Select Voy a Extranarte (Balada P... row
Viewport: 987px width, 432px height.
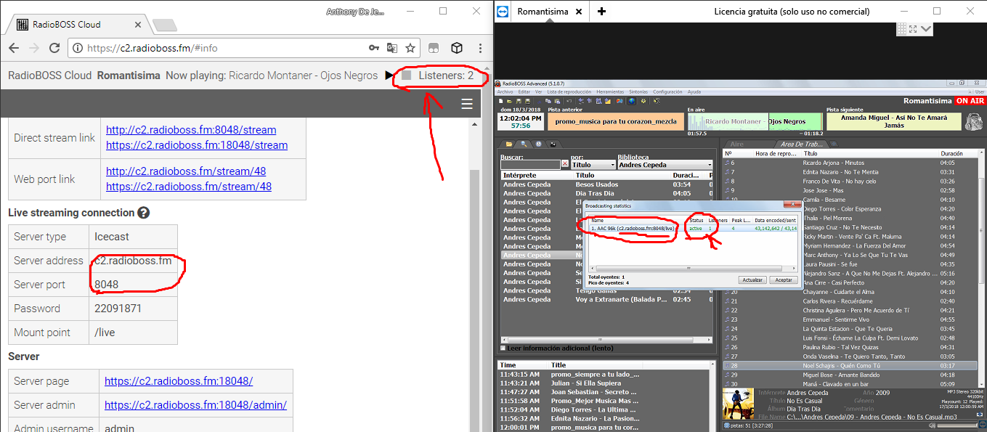coord(607,299)
